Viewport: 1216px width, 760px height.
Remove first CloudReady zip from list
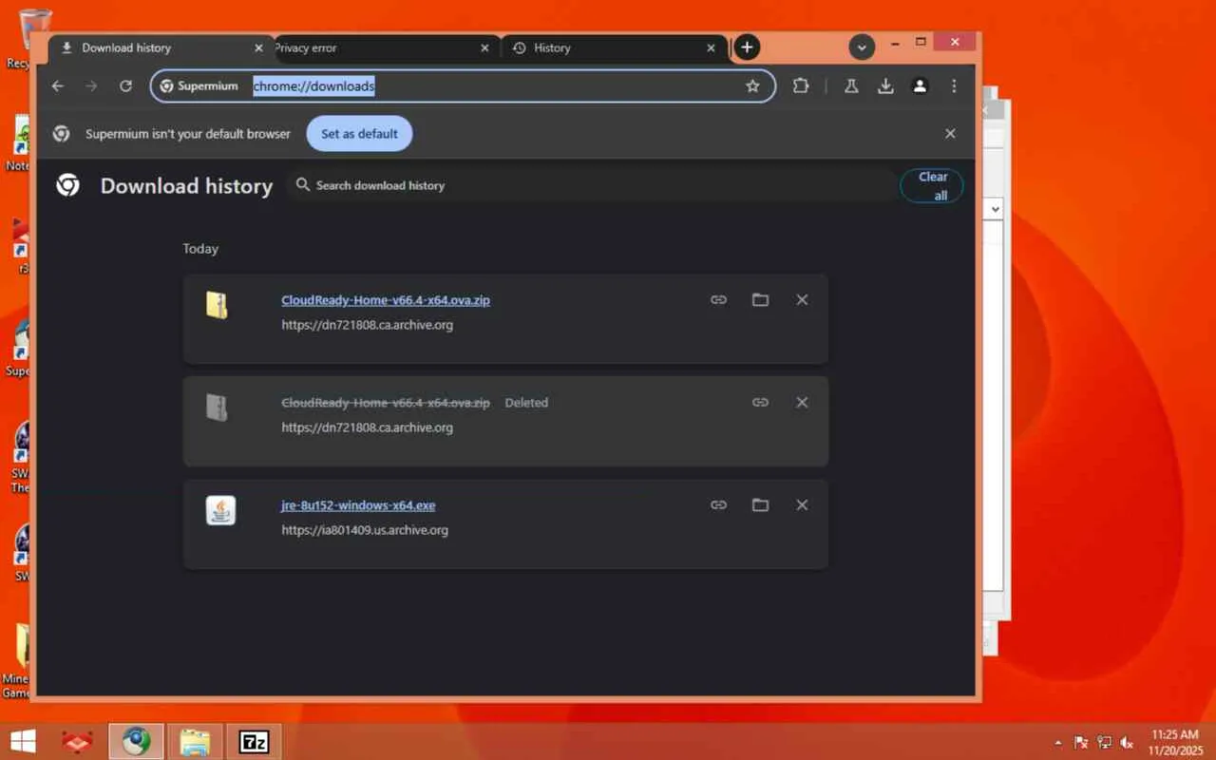point(802,300)
